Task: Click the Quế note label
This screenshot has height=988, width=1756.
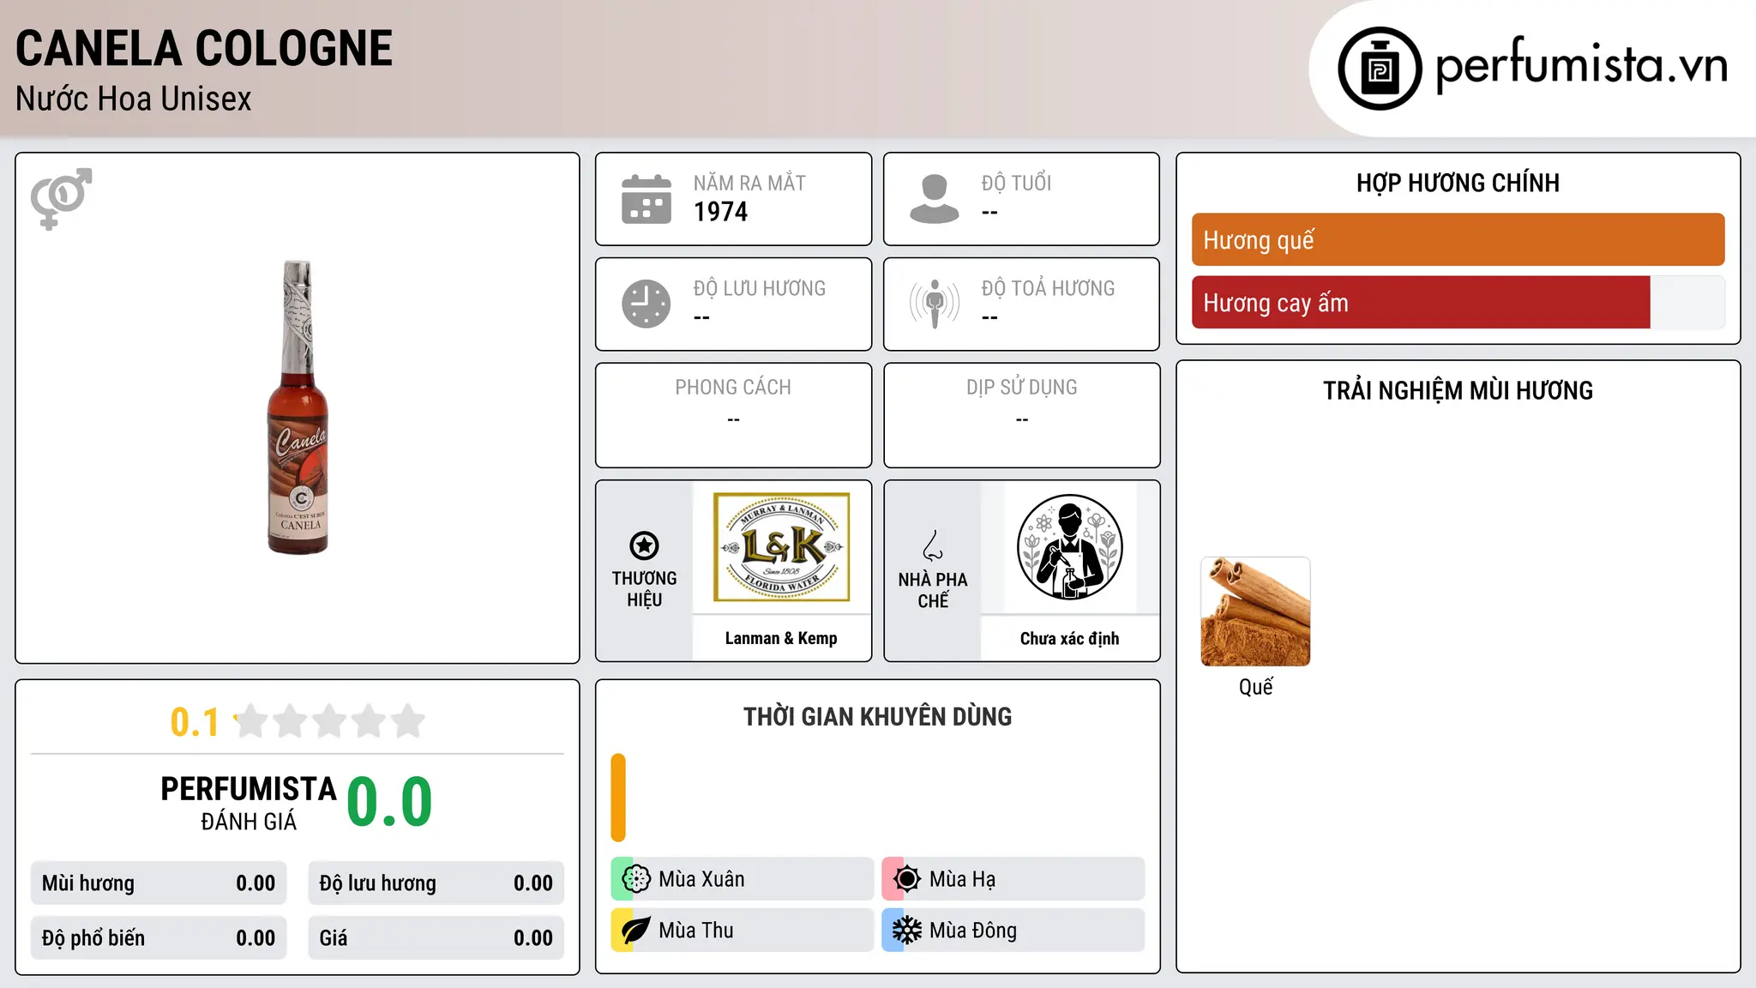Action: pyautogui.click(x=1255, y=687)
